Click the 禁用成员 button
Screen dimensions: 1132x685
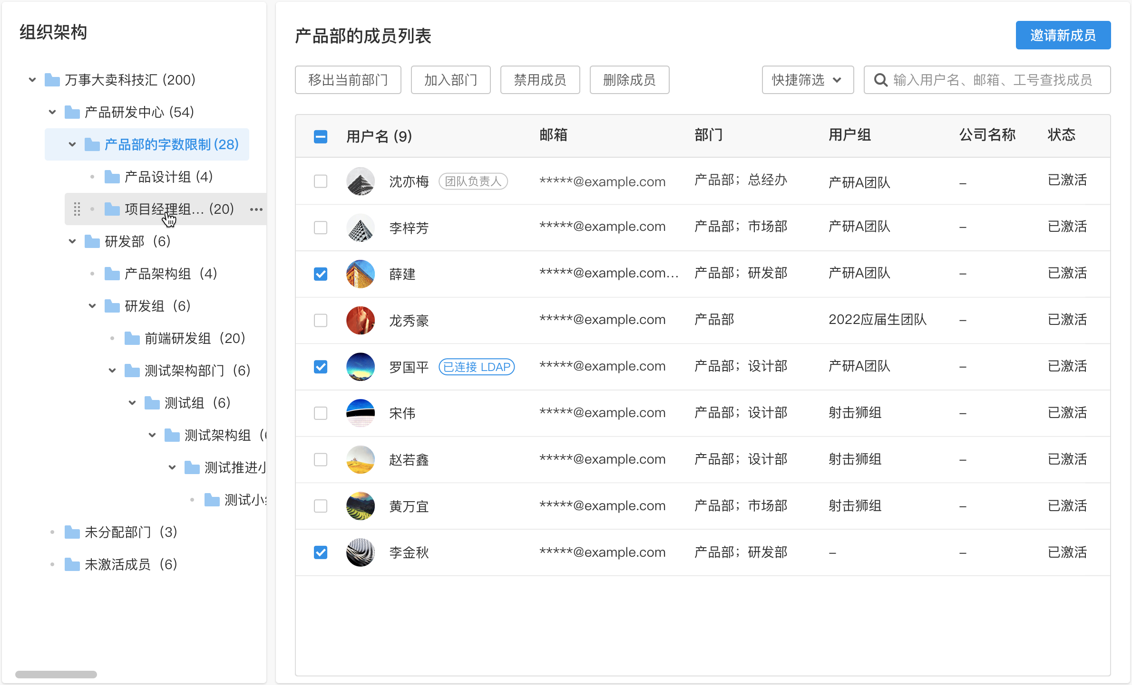[x=540, y=80]
